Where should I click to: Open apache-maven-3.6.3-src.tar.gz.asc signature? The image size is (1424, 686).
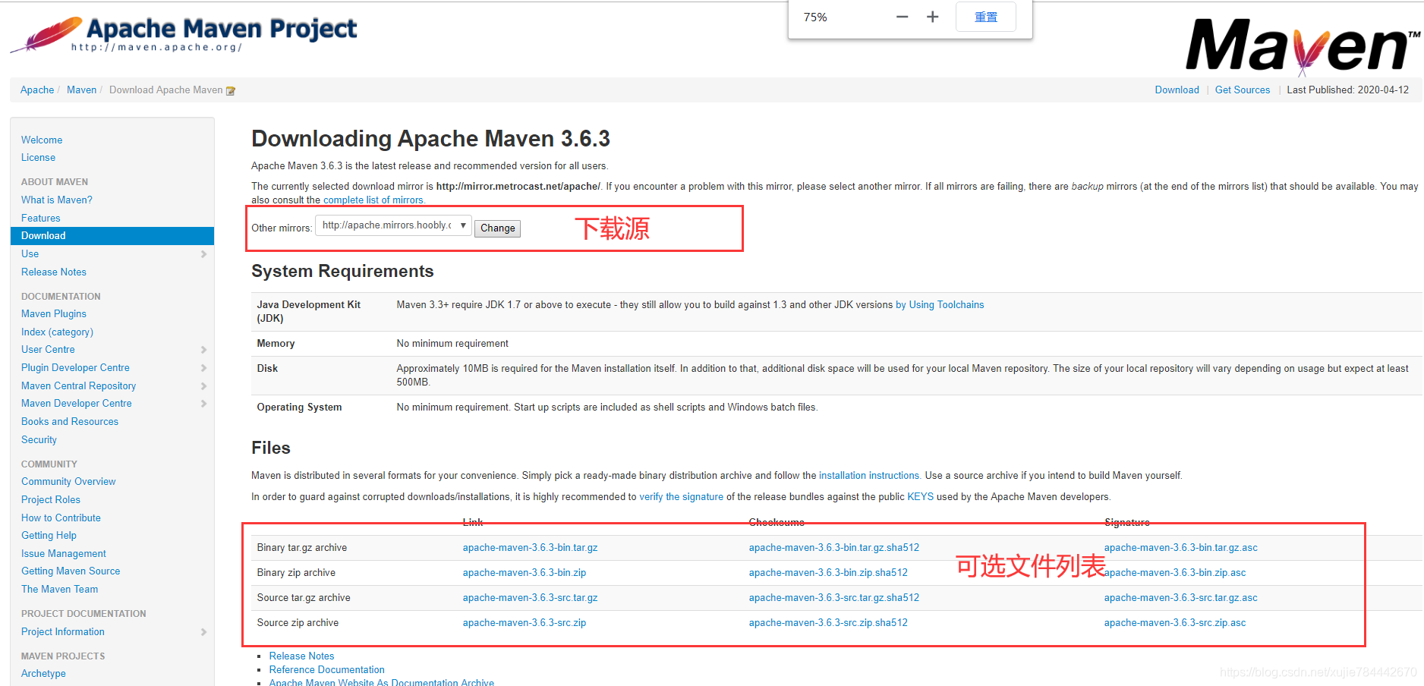pyautogui.click(x=1181, y=598)
